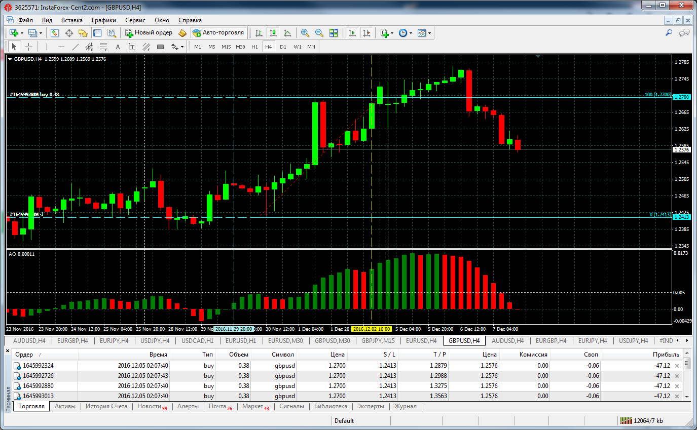Switch to the EURUSD,M30 chart tab

point(285,340)
